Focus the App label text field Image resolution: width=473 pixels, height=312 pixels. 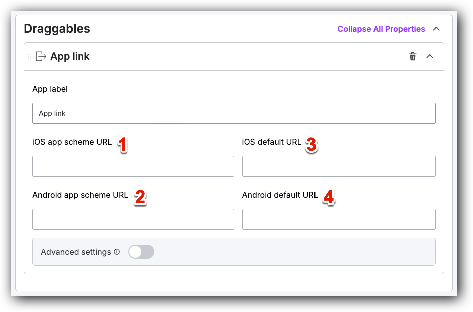point(234,113)
